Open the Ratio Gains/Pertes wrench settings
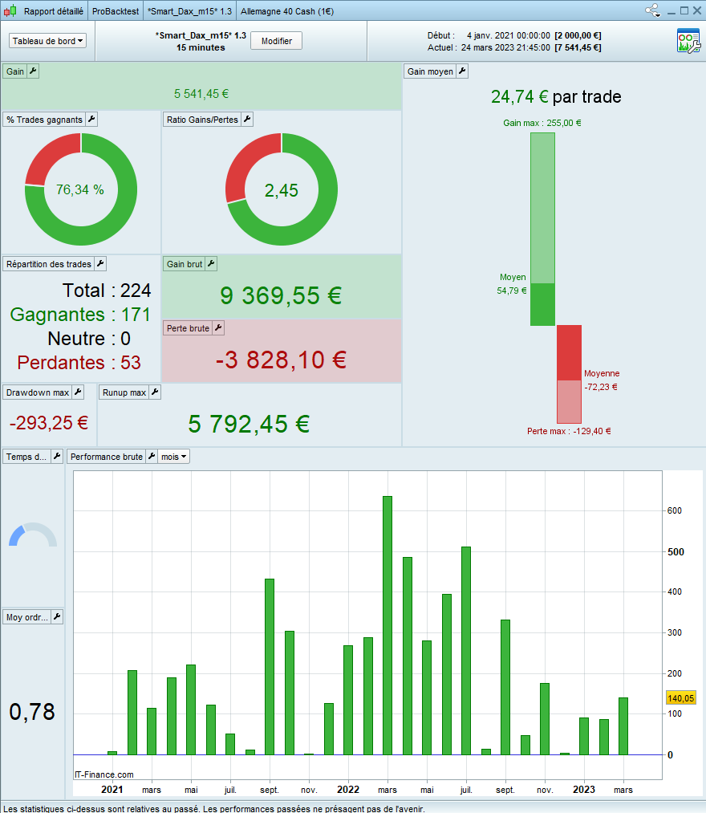 (247, 120)
